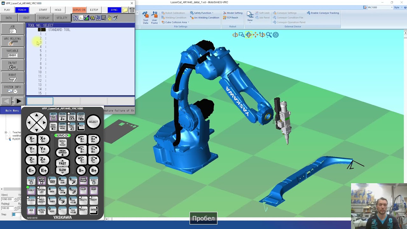This screenshot has height=229, width=407.
Task: Click the New icon in External Device group
Action: (x=250, y=15)
